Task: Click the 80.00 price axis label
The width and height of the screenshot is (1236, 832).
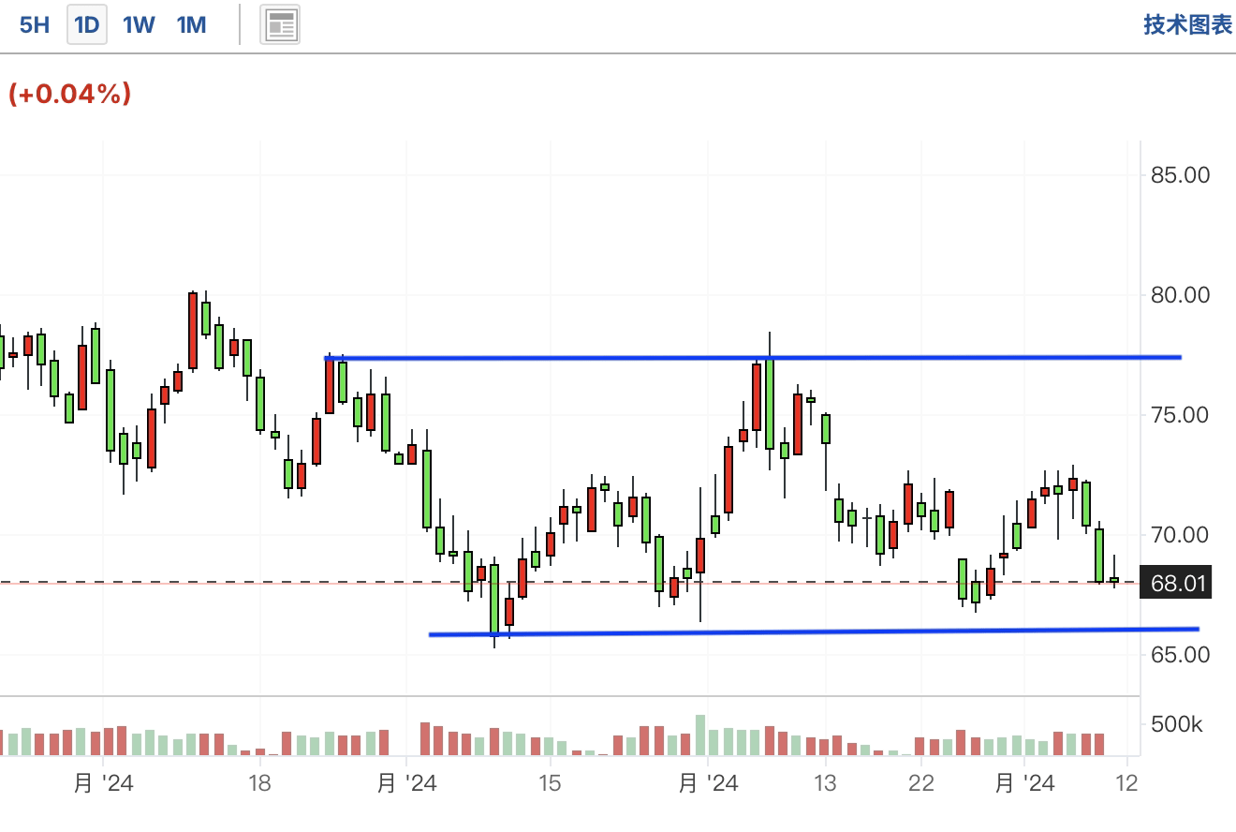Action: click(1180, 295)
